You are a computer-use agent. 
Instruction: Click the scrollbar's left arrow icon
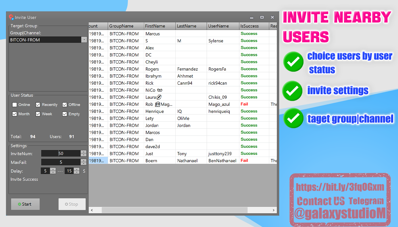92,210
